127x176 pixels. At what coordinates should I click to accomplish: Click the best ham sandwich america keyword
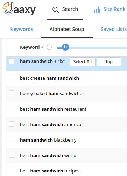(x=51, y=125)
